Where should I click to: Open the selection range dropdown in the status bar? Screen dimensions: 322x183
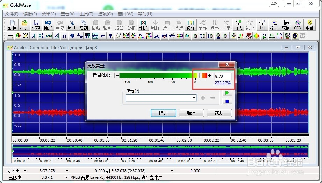[x=172, y=171]
